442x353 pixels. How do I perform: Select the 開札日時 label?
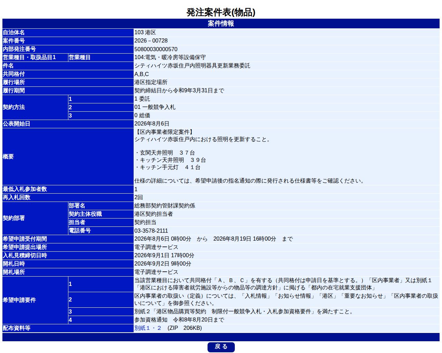(x=13, y=264)
